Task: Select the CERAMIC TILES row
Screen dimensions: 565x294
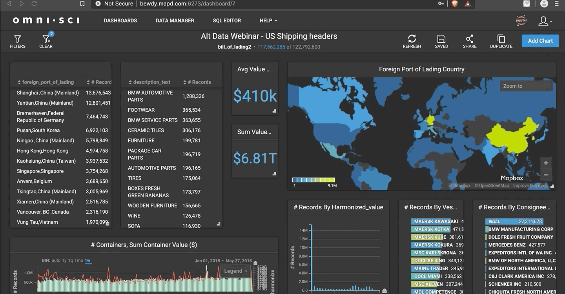Action: [172, 131]
